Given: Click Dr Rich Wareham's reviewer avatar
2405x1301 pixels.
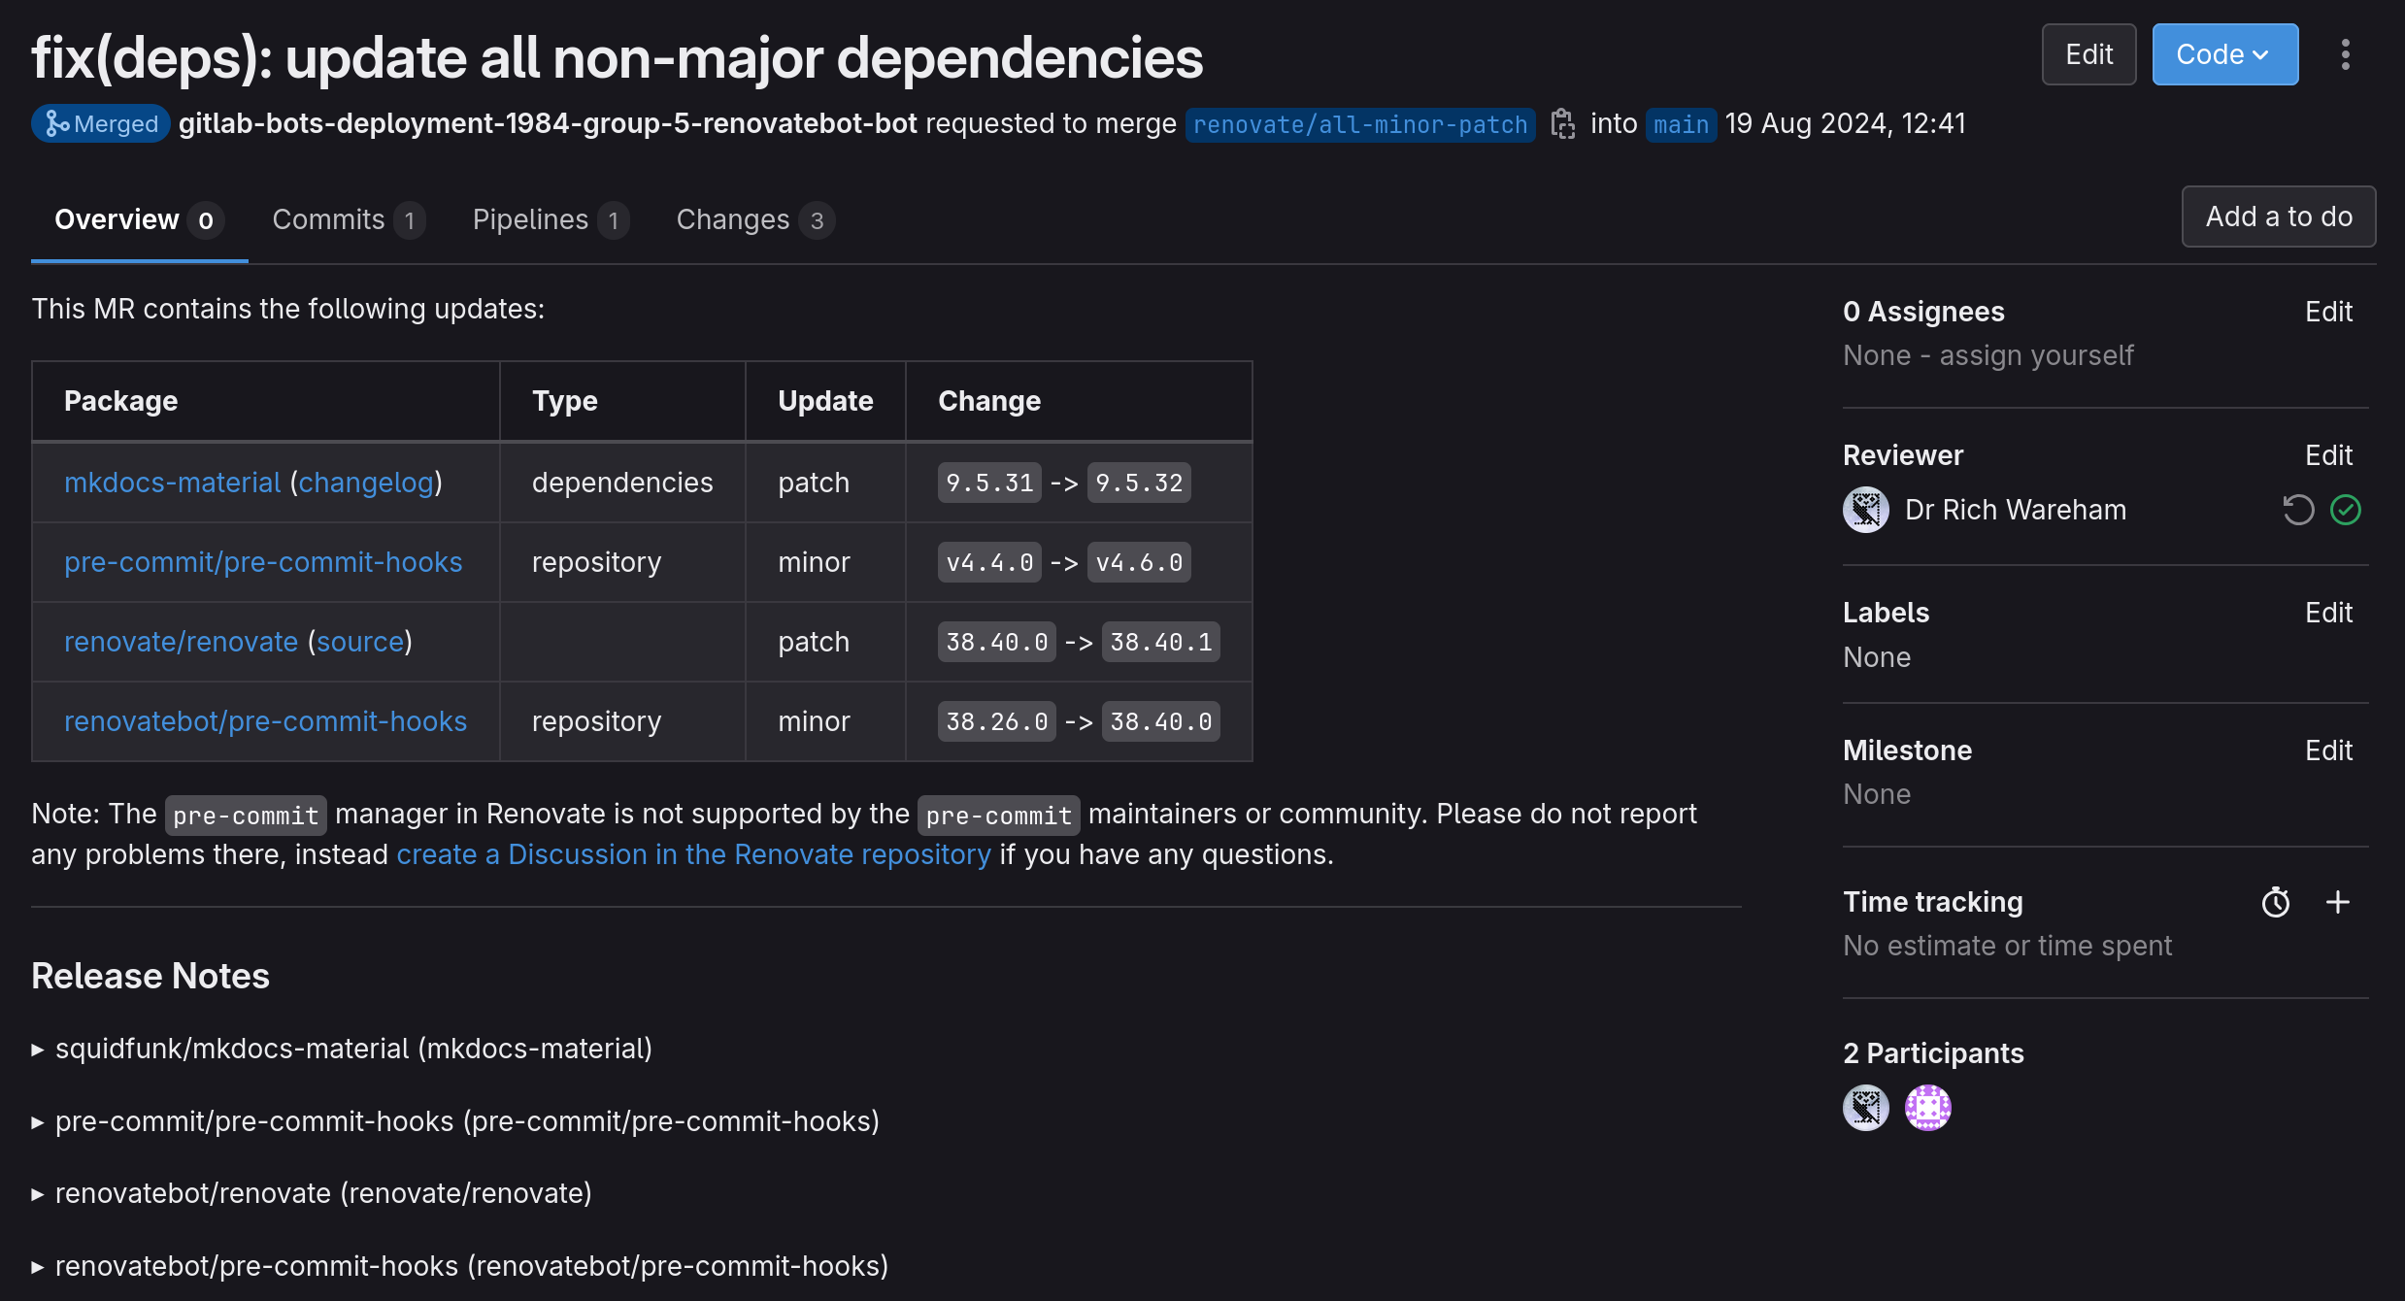Looking at the screenshot, I should (x=1865, y=510).
